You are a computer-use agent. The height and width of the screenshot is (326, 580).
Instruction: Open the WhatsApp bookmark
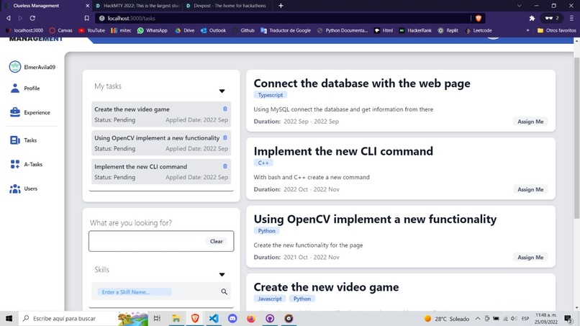pyautogui.click(x=153, y=30)
